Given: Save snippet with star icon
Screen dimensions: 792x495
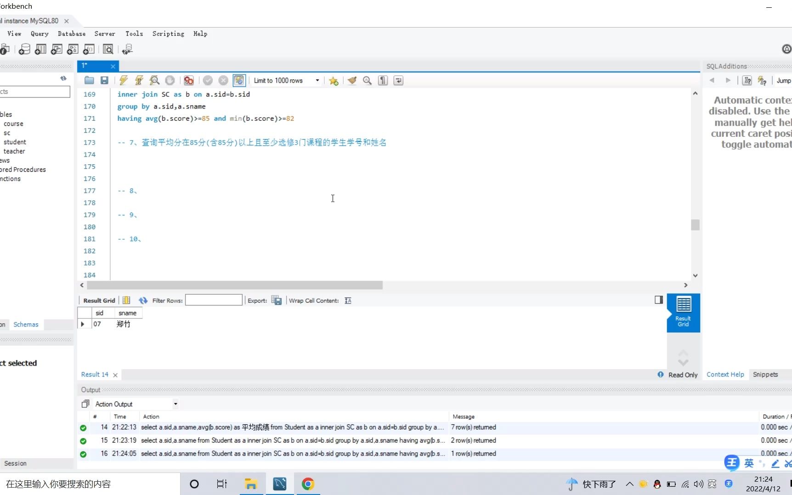Looking at the screenshot, I should [x=334, y=81].
